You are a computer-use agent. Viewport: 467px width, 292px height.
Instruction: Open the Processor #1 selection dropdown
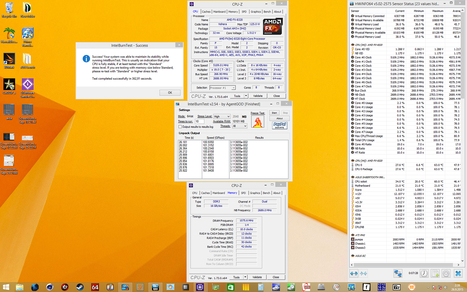[x=222, y=88]
